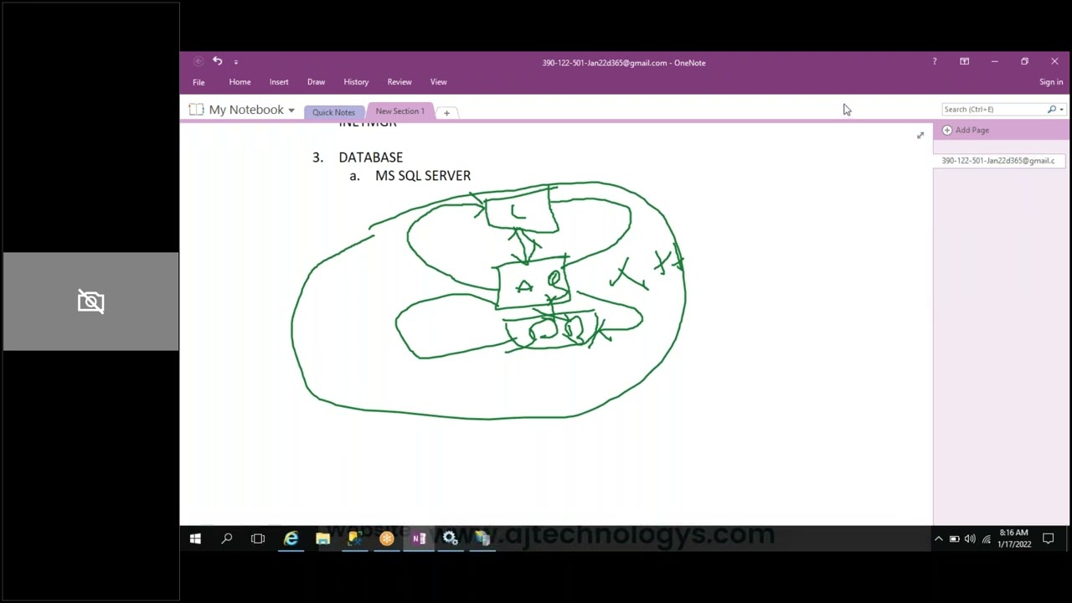Viewport: 1072px width, 603px height.
Task: Click the Search (Ctrl+E) field
Action: point(994,109)
